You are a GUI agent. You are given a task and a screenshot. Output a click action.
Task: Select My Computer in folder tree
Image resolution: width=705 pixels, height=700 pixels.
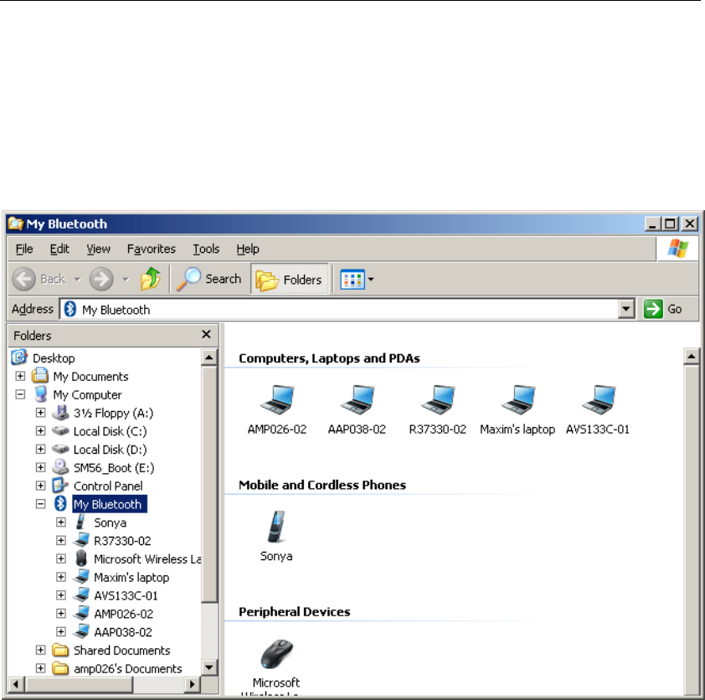point(87,394)
